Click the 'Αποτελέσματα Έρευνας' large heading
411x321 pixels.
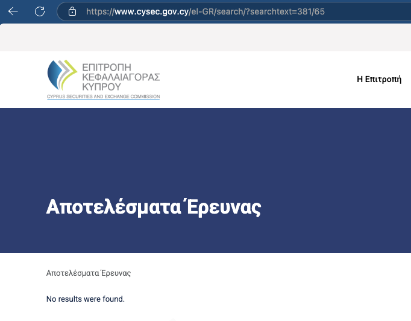tap(154, 208)
